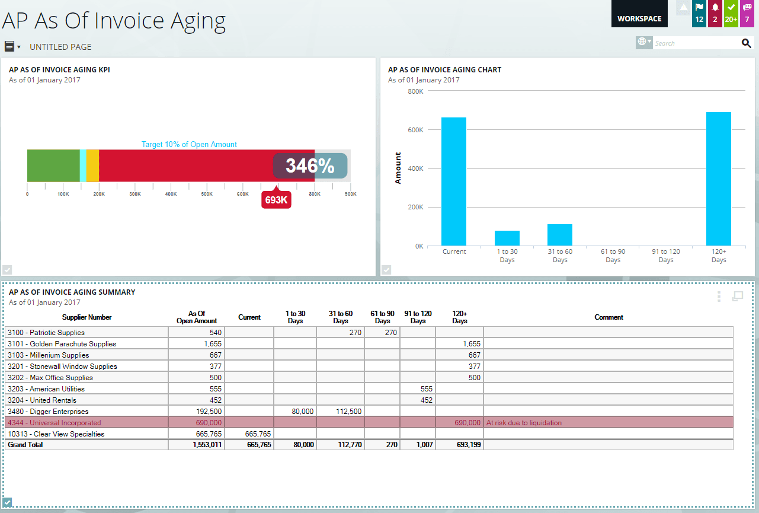Click the 'Target 10% of Open Amount' label
This screenshot has width=759, height=513.
tap(189, 144)
